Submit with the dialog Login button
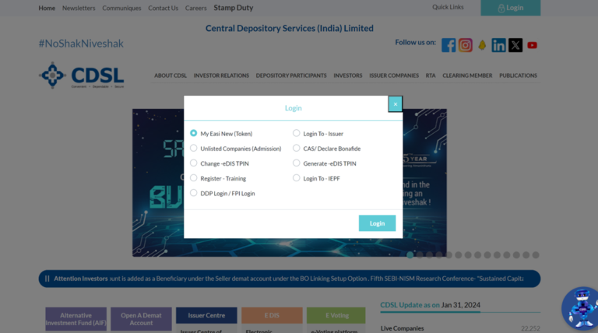 pos(377,223)
